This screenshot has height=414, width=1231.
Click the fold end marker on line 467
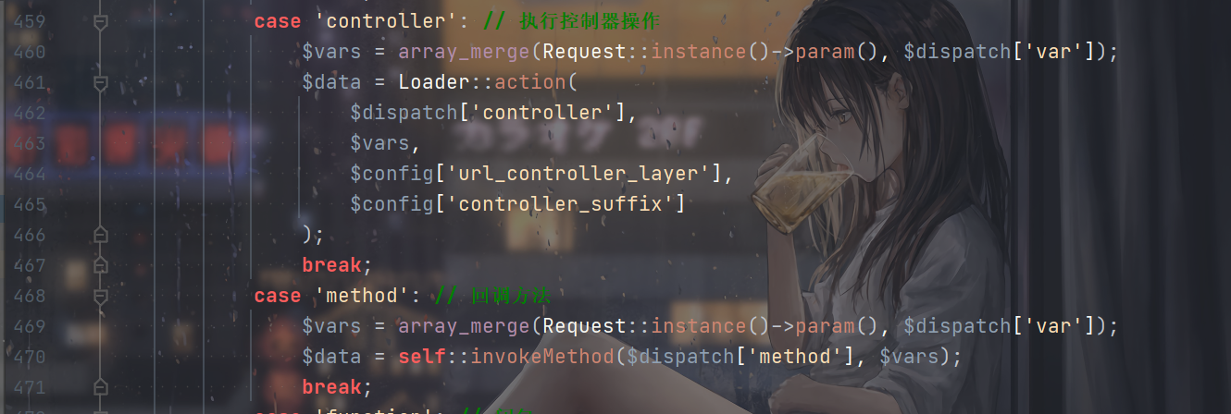click(x=101, y=265)
